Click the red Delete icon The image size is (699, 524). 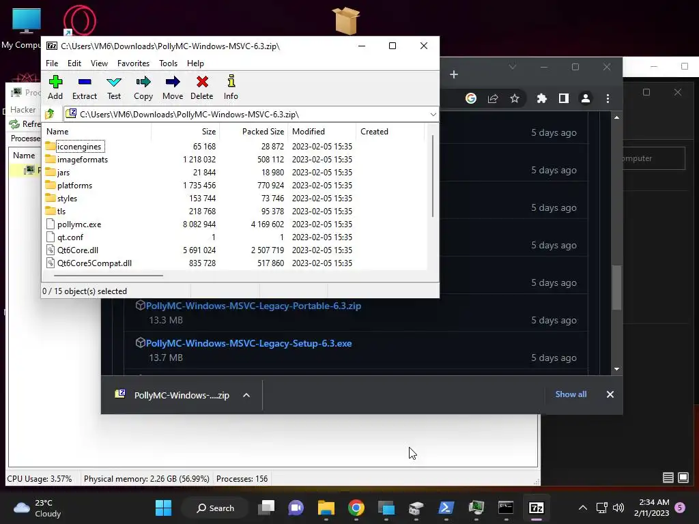pyautogui.click(x=202, y=88)
